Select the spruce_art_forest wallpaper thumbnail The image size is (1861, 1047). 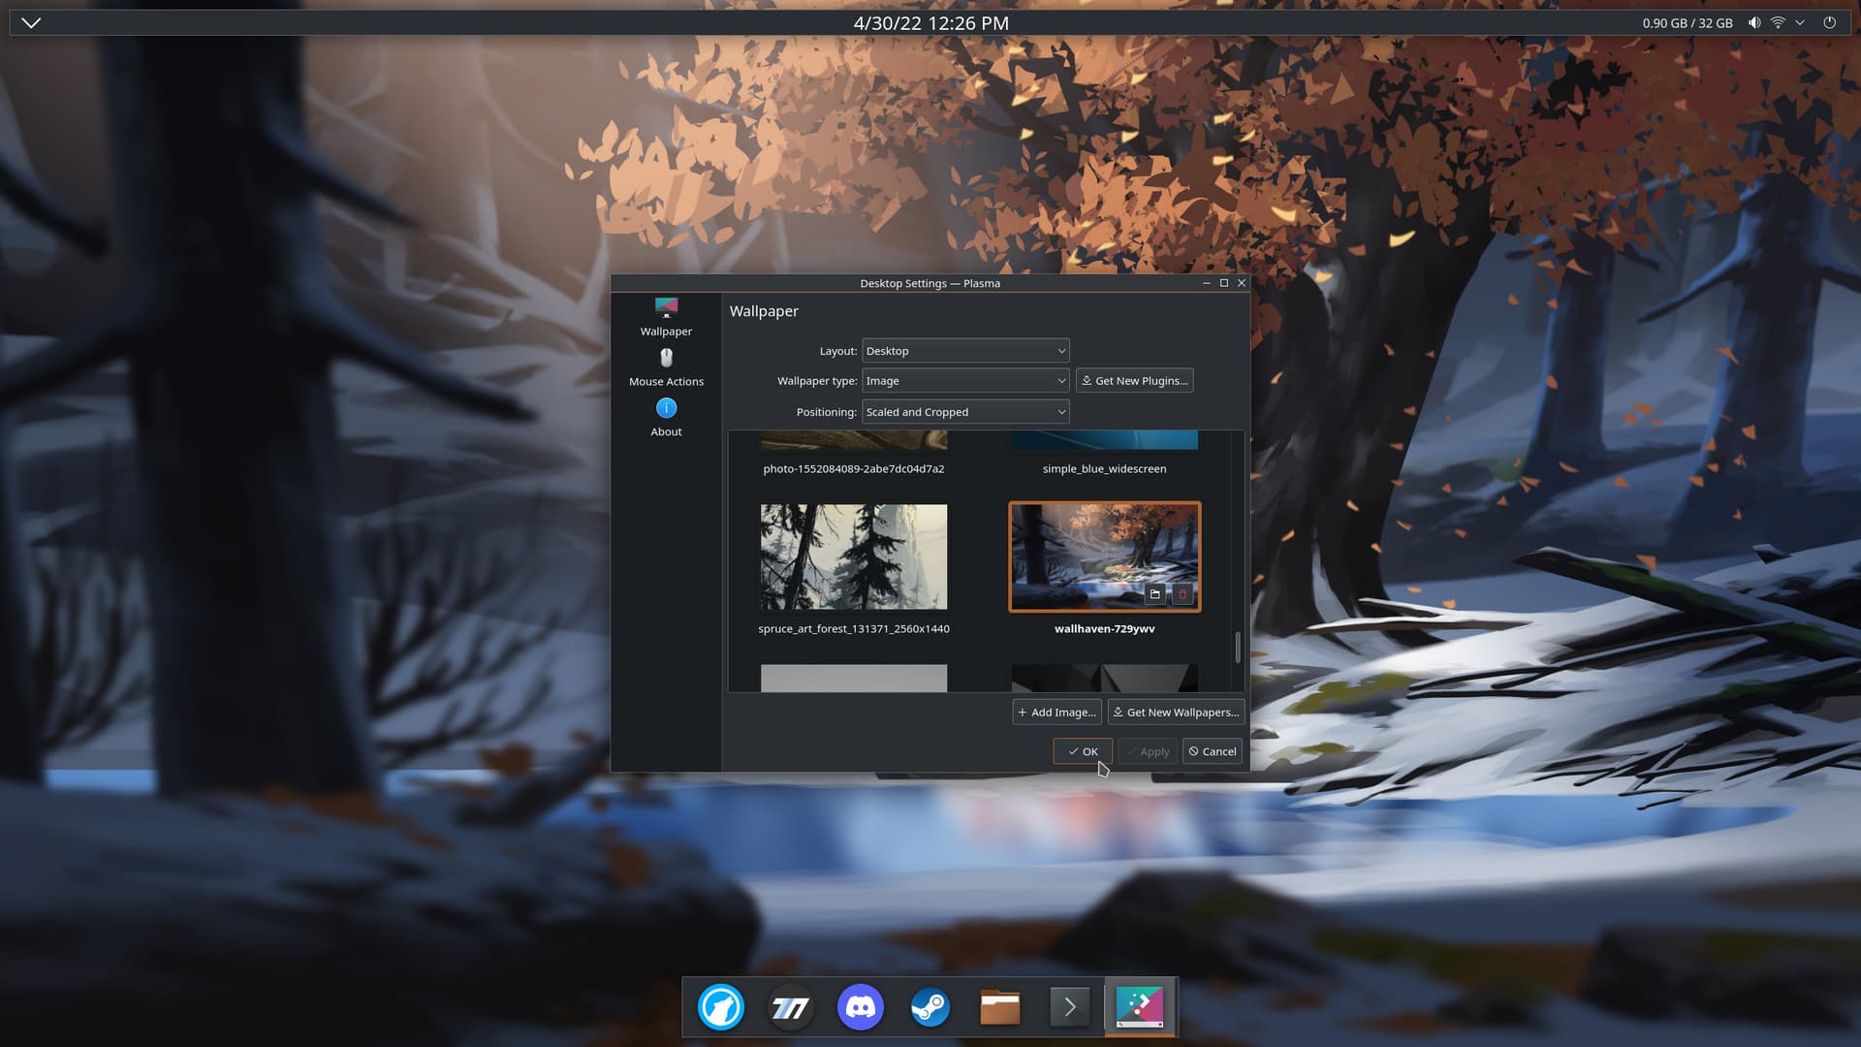pyautogui.click(x=854, y=556)
